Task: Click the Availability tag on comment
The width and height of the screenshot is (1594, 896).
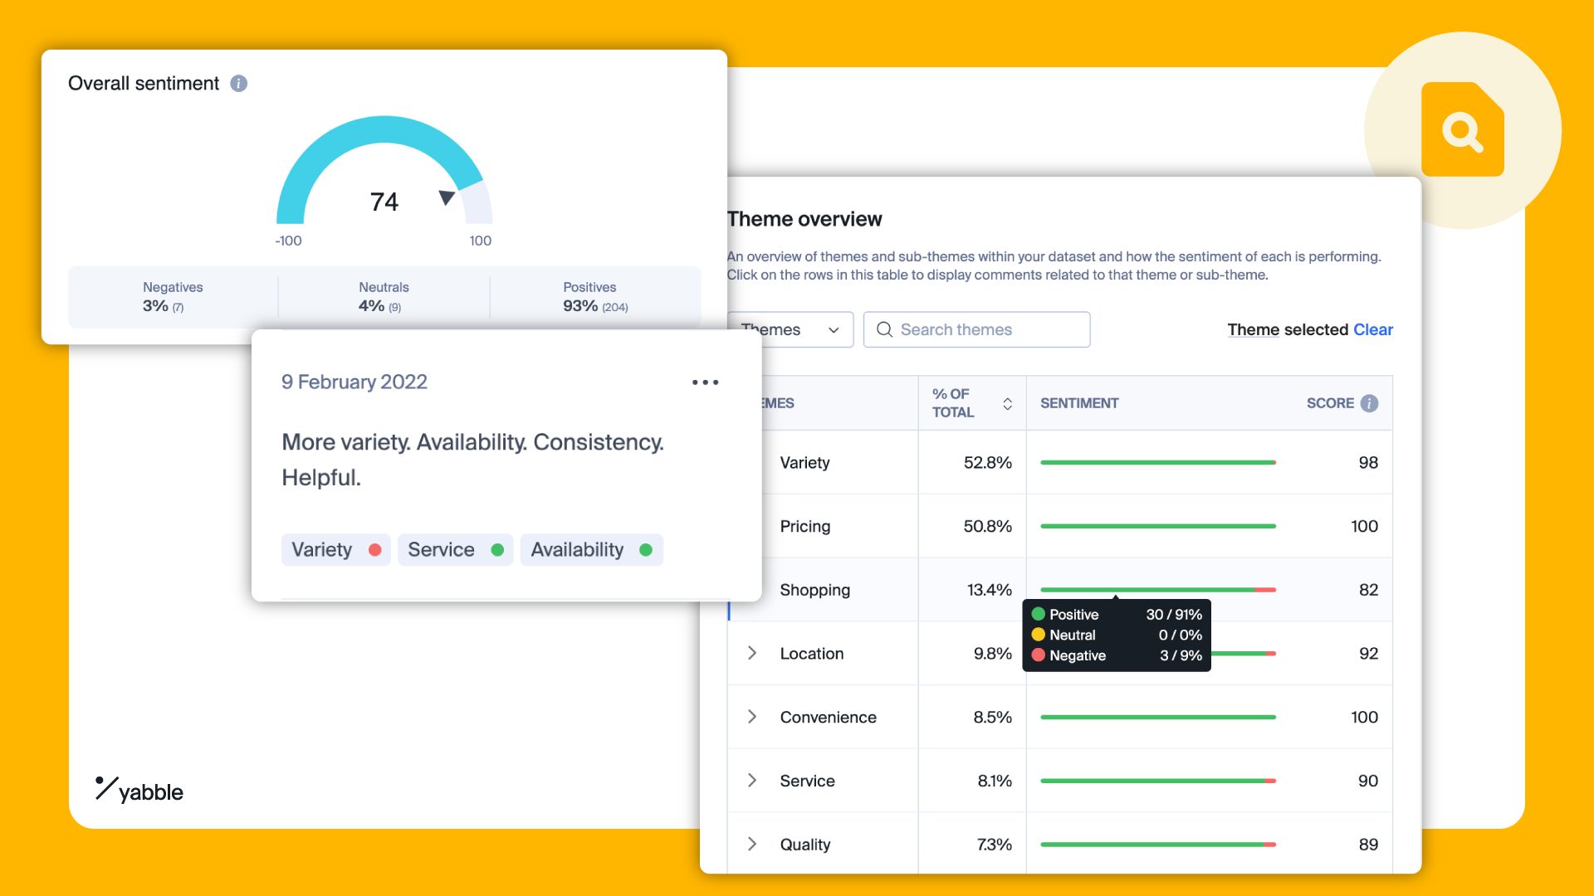Action: click(x=590, y=550)
